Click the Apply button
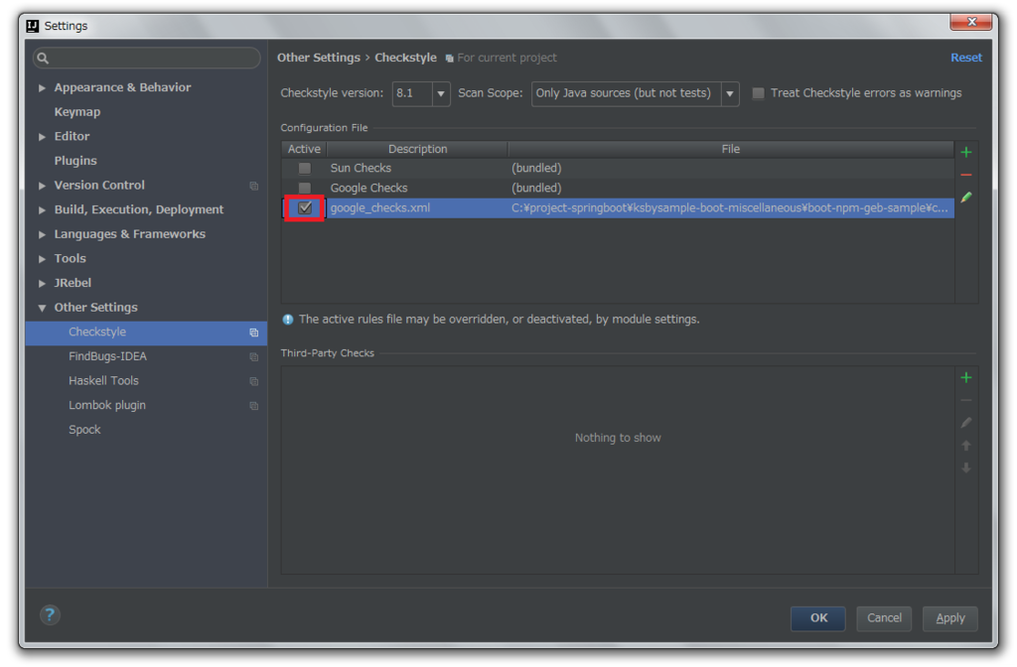Image resolution: width=1017 pixels, height=667 pixels. tap(949, 618)
